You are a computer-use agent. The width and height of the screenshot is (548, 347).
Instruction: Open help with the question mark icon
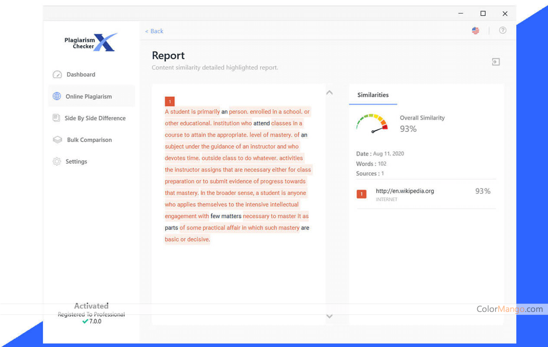[502, 30]
